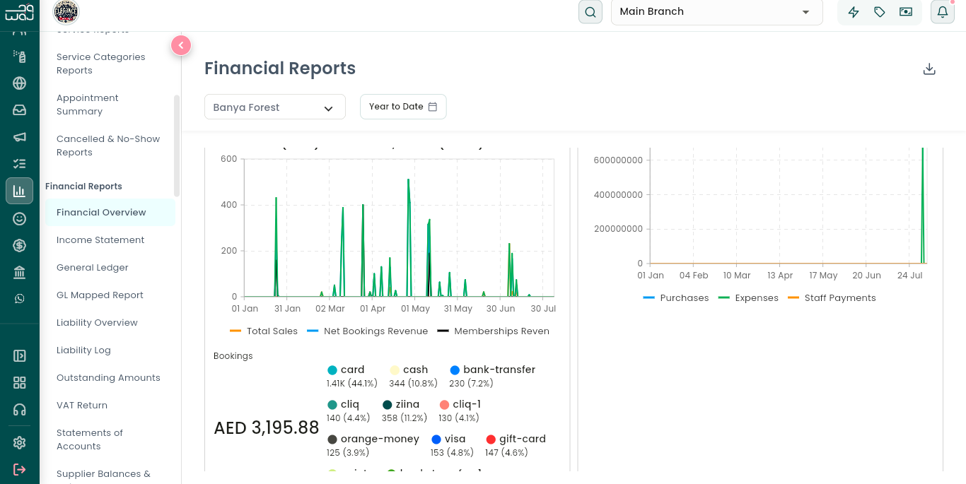Open Outstanding Amounts in the sidebar
The height and width of the screenshot is (484, 966).
(x=108, y=378)
